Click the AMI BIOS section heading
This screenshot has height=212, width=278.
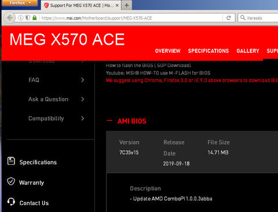132,121
